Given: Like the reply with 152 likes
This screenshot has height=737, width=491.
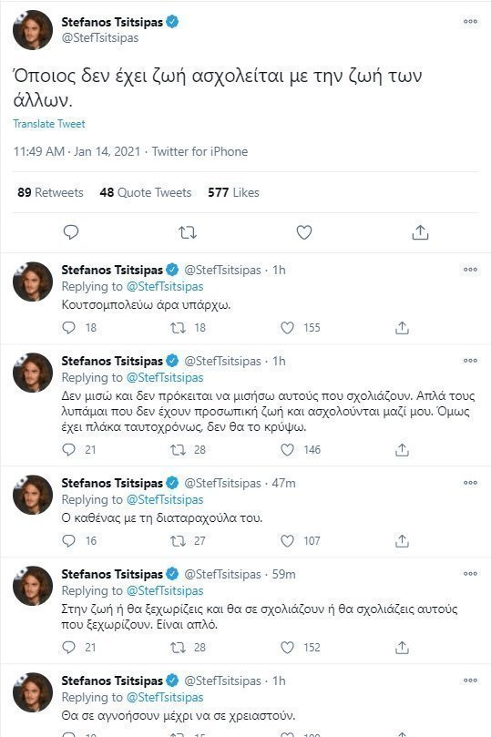Looking at the screenshot, I should (x=287, y=647).
